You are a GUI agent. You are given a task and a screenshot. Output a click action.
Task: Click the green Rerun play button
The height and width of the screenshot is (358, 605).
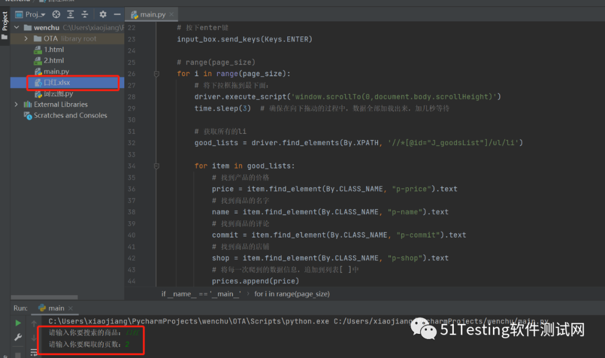18,323
